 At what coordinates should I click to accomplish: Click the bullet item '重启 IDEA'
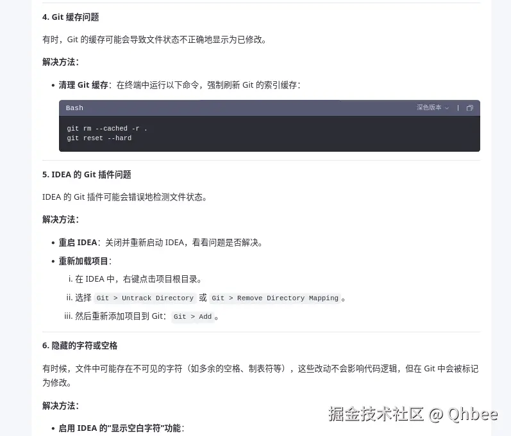coord(161,243)
